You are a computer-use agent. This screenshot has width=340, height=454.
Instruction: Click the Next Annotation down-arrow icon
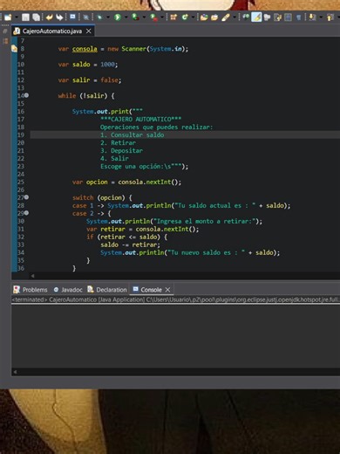[312, 17]
